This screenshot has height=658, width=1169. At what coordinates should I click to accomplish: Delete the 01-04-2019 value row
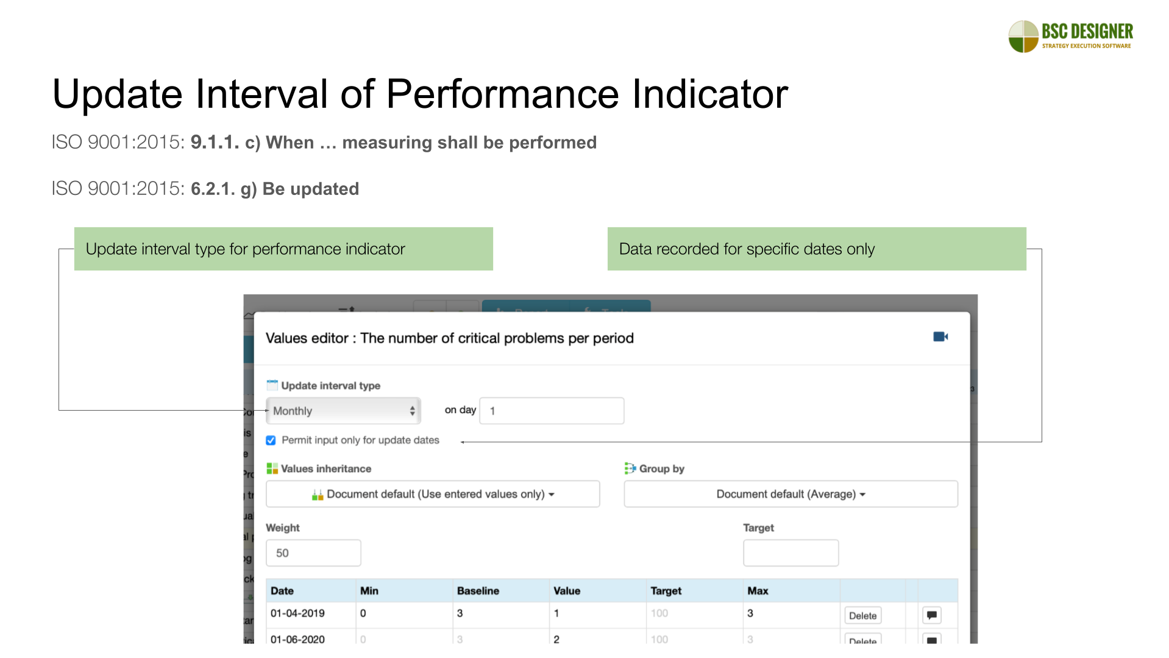(862, 615)
